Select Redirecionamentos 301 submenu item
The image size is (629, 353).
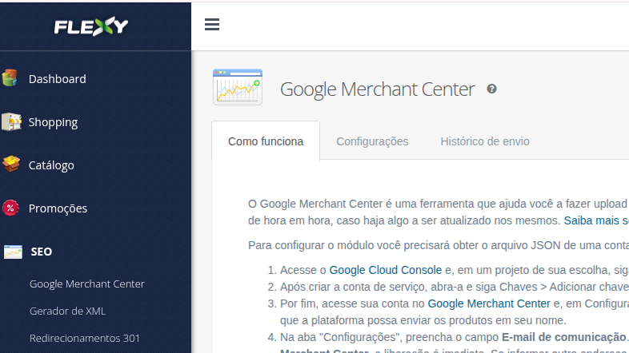tap(85, 338)
